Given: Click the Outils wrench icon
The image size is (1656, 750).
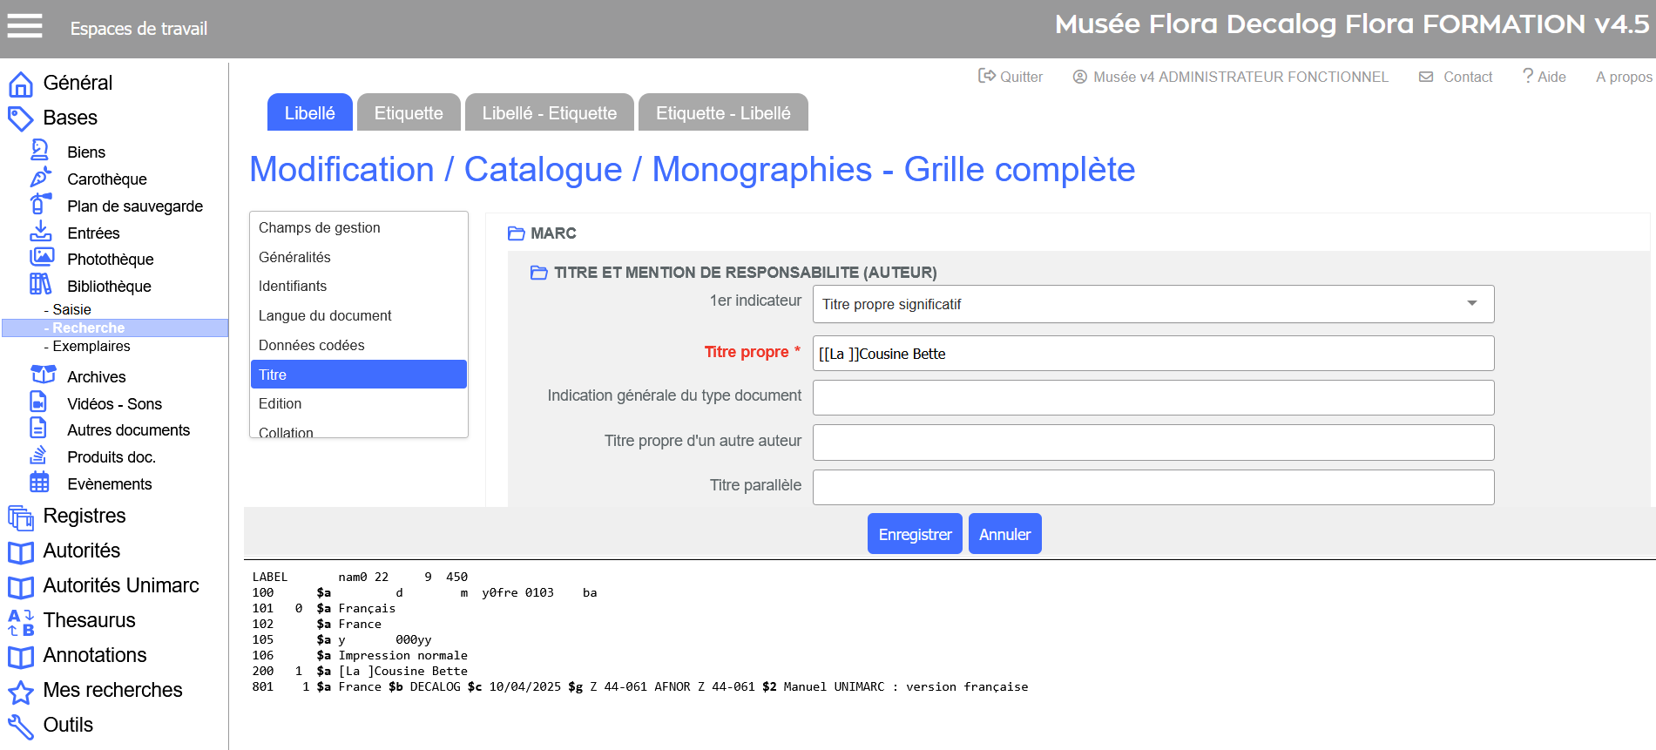Looking at the screenshot, I should click(x=21, y=726).
